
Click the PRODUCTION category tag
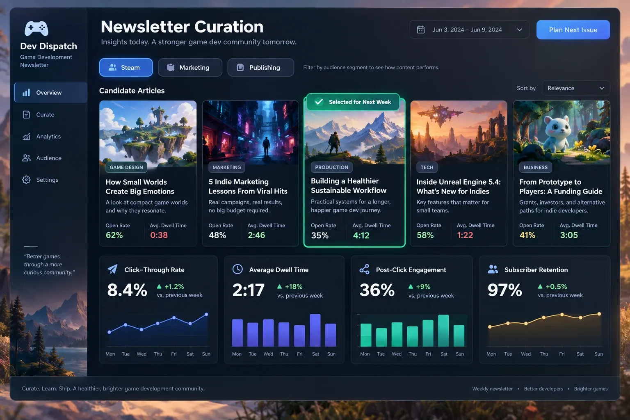(331, 167)
